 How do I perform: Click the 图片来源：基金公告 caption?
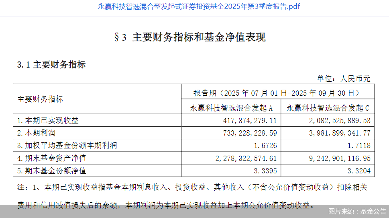357,211
